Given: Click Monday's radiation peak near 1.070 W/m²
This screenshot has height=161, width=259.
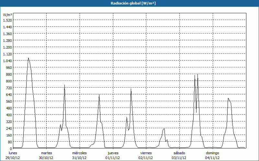Looking at the screenshot, I should point(28,58).
